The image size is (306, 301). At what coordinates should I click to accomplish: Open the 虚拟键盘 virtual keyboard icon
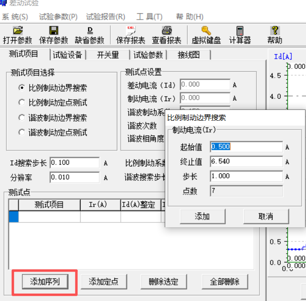[x=206, y=31]
